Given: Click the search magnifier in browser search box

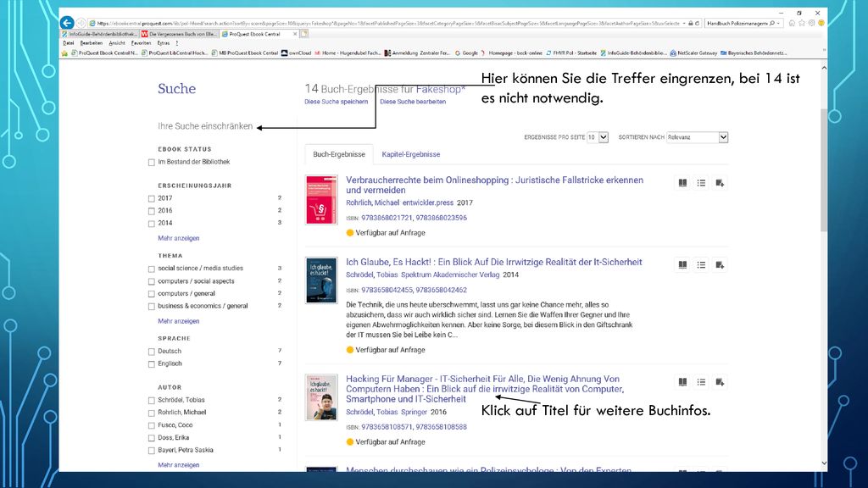Looking at the screenshot, I should [772, 23].
